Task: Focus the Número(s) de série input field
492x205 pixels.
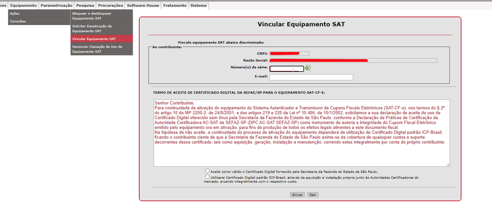Action: pos(287,69)
